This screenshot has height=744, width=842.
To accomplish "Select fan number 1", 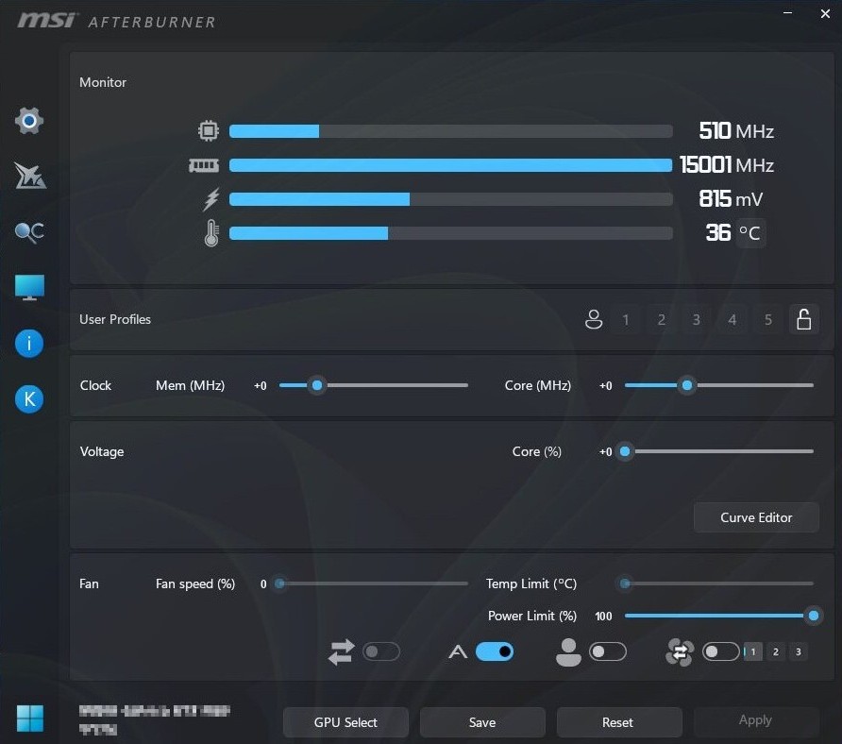I will [x=753, y=651].
